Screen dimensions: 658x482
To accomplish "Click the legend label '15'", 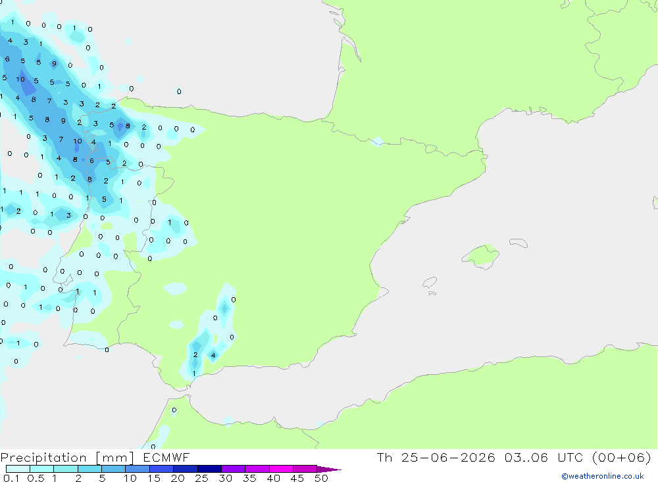I will point(154,478).
